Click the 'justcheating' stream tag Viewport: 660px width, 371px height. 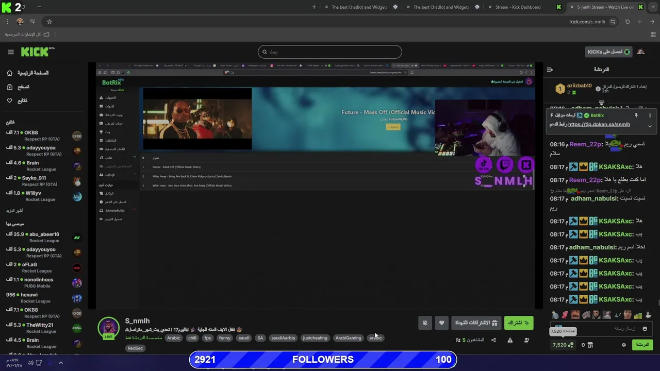pos(315,338)
